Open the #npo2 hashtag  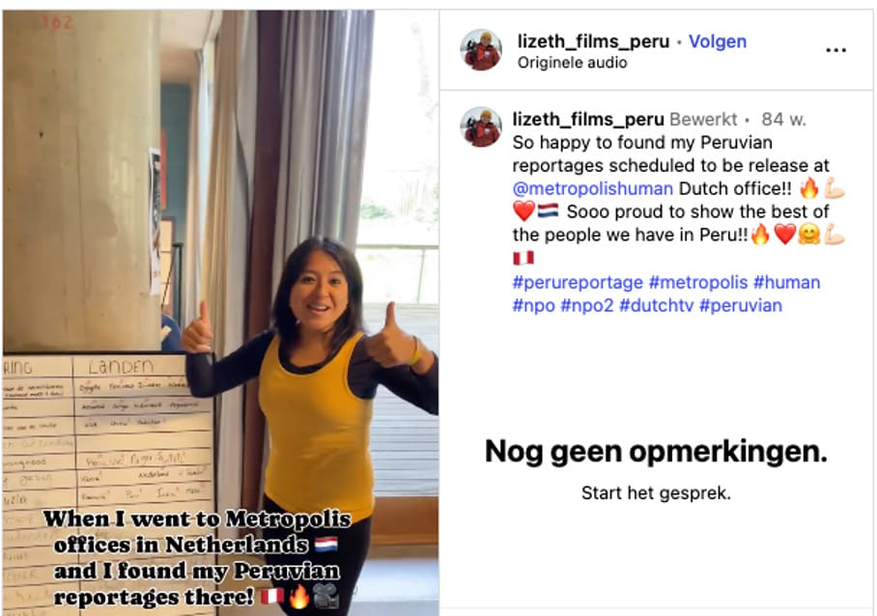click(x=586, y=306)
